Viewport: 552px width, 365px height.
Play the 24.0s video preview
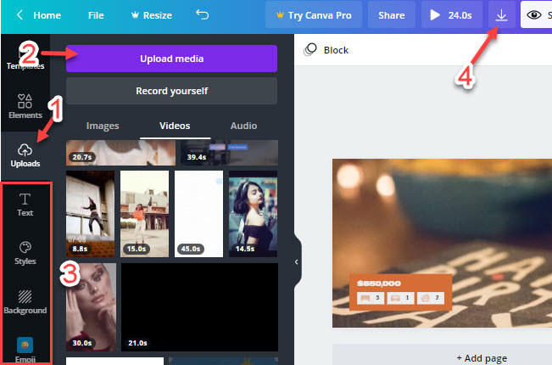(x=452, y=15)
